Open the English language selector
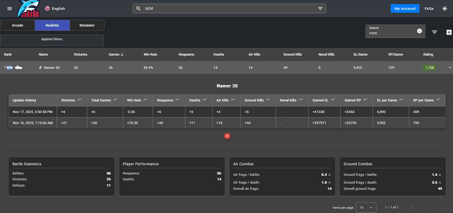Screen dimensions: 453x213 point(55,9)
